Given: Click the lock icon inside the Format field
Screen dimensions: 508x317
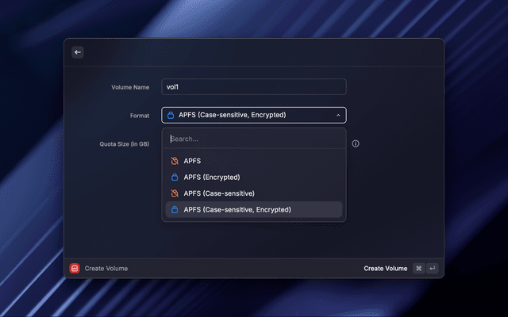Looking at the screenshot, I should click(x=171, y=115).
